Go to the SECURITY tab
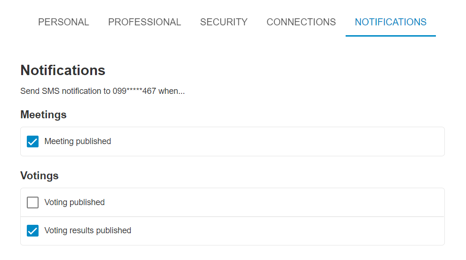 (x=224, y=22)
